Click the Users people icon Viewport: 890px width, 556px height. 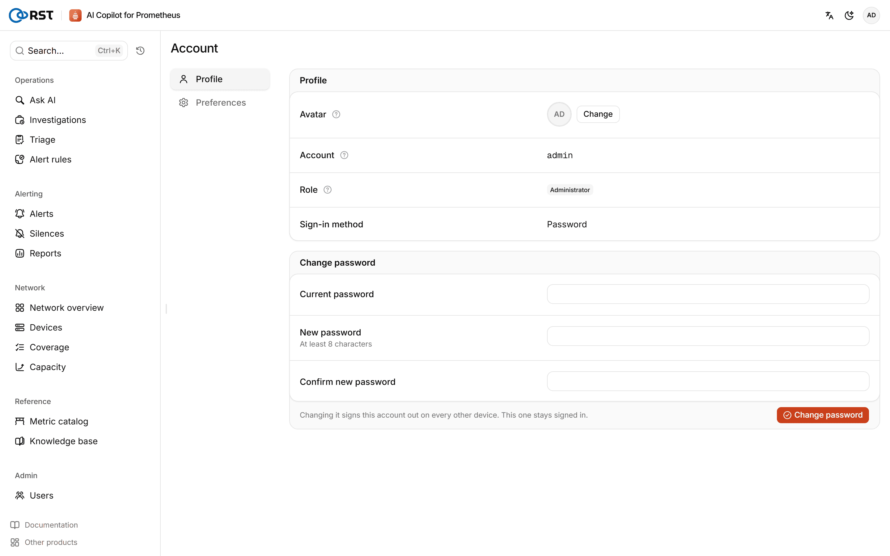tap(20, 495)
